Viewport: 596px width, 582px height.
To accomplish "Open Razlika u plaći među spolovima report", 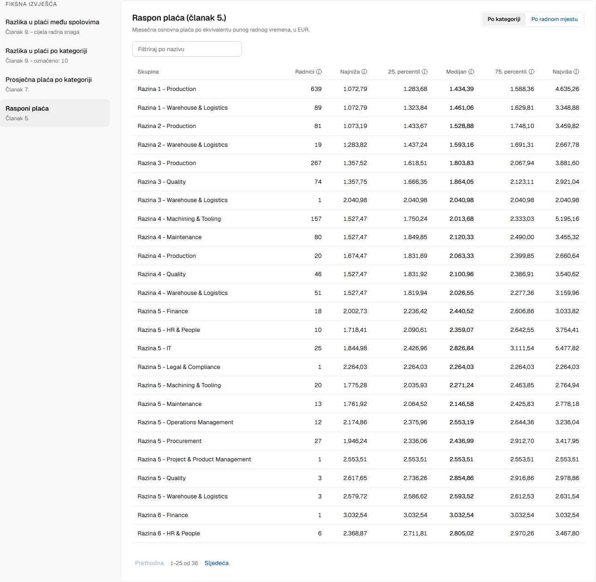I will coord(55,27).
